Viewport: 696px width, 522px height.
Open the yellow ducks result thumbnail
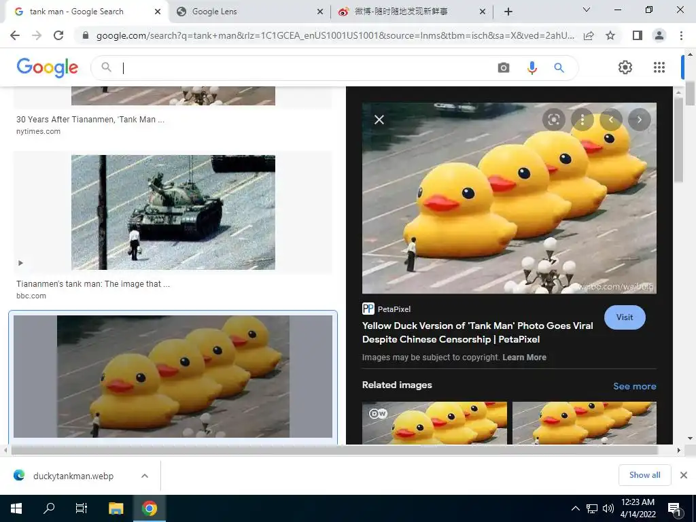[x=173, y=377]
